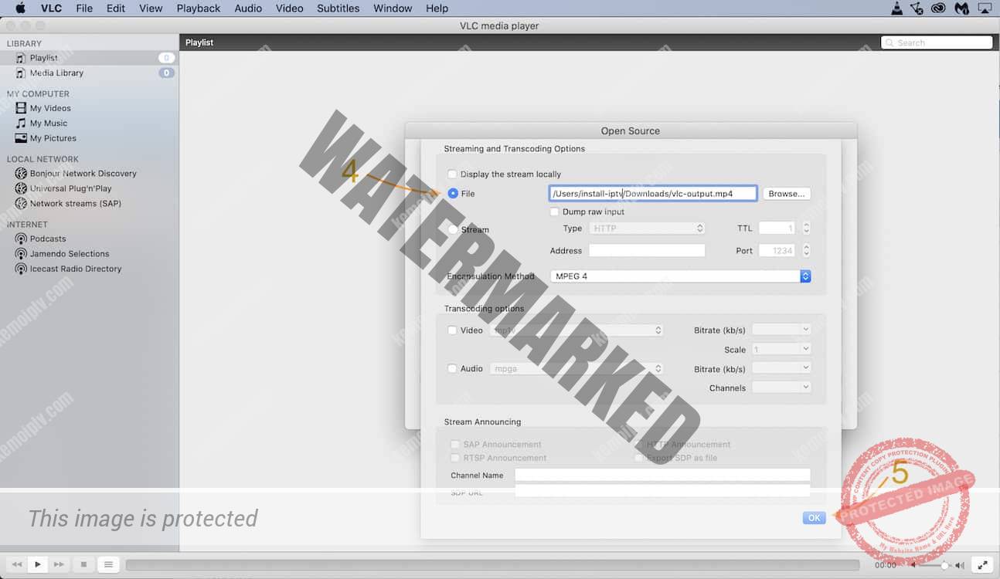Click the Icecast Radio Directory icon
1000x579 pixels.
click(21, 269)
